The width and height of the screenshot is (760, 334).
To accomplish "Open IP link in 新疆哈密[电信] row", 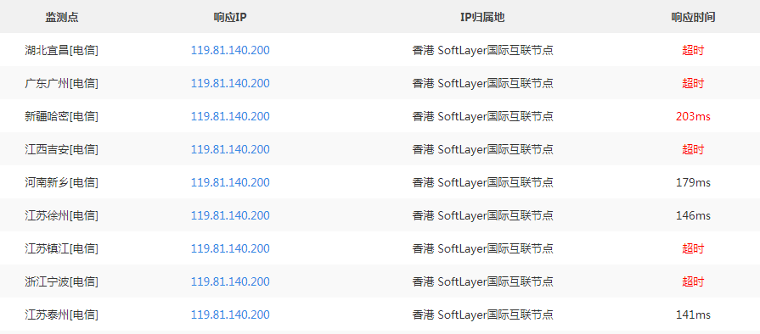I will tap(230, 116).
